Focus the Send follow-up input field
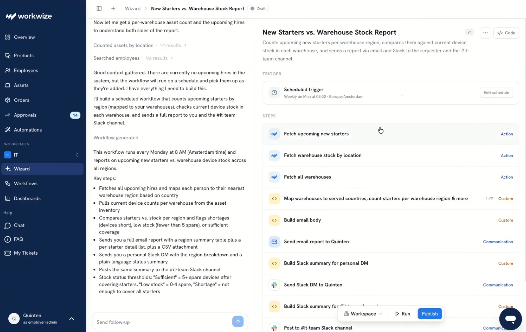Screen dimensions: 526x332 (163, 322)
